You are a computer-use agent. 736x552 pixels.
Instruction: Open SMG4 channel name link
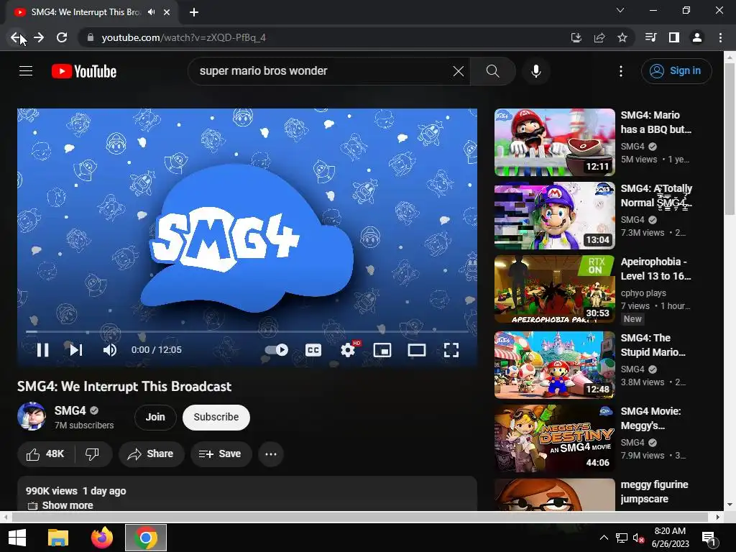(70, 410)
